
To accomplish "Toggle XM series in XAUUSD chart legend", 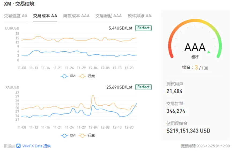I will click(x=68, y=135).
